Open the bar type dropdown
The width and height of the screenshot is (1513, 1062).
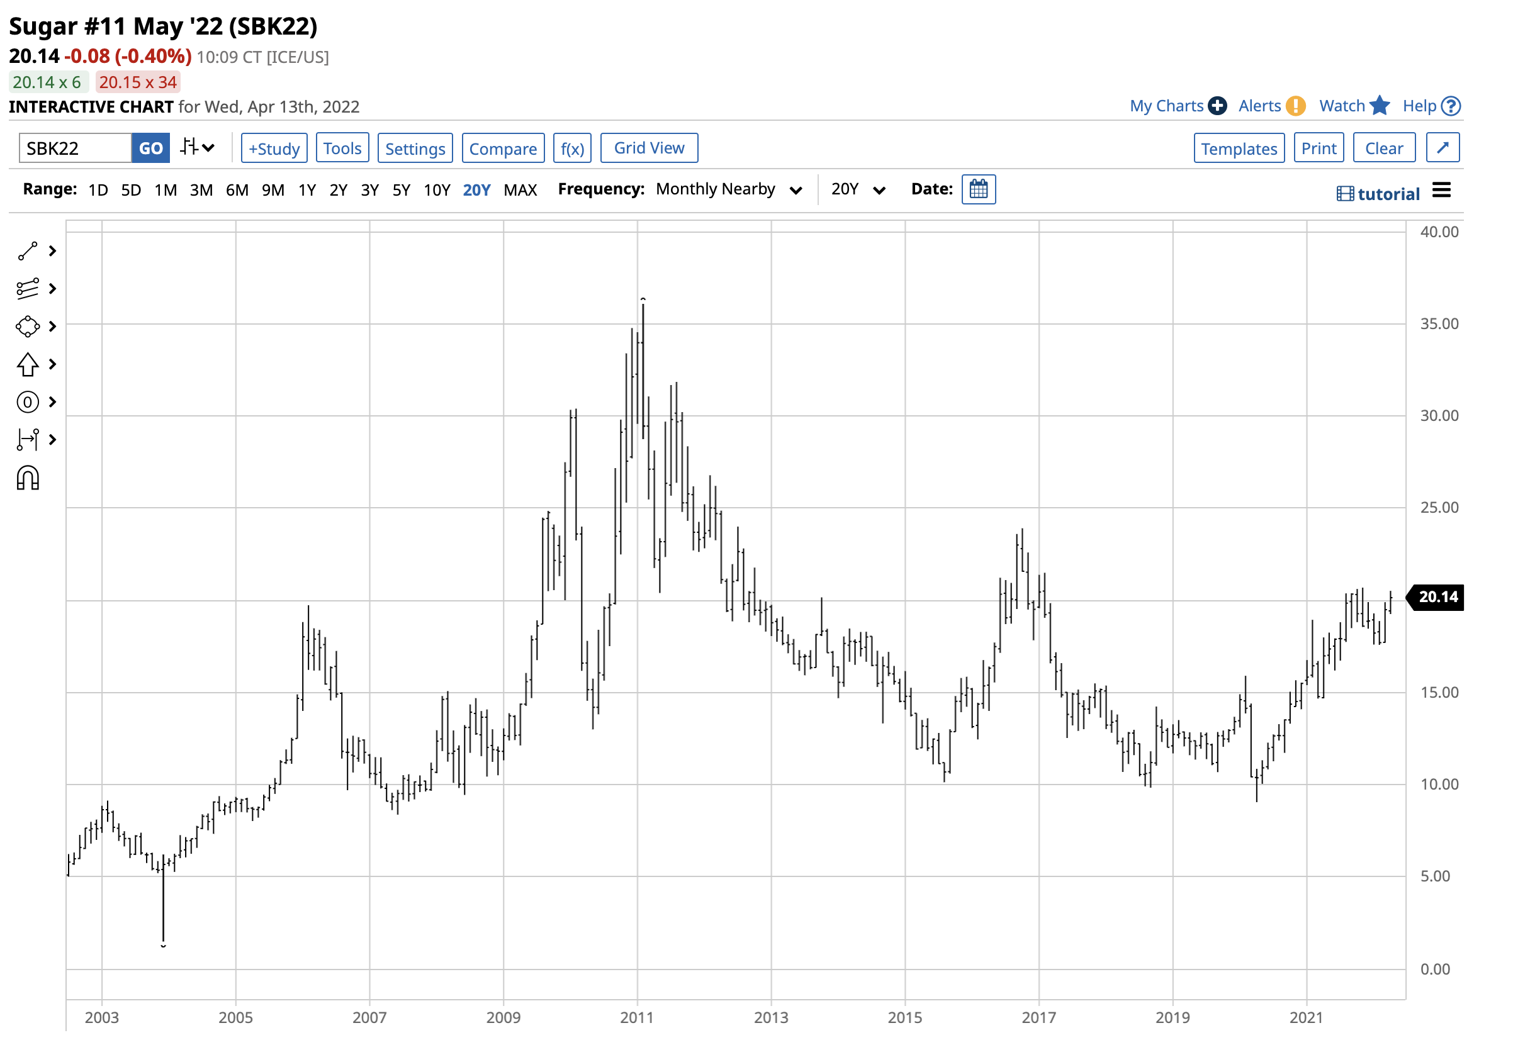(x=198, y=148)
